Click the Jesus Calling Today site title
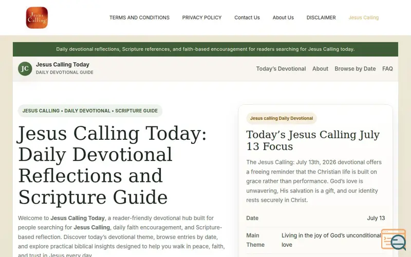The height and width of the screenshot is (257, 411). click(x=63, y=65)
